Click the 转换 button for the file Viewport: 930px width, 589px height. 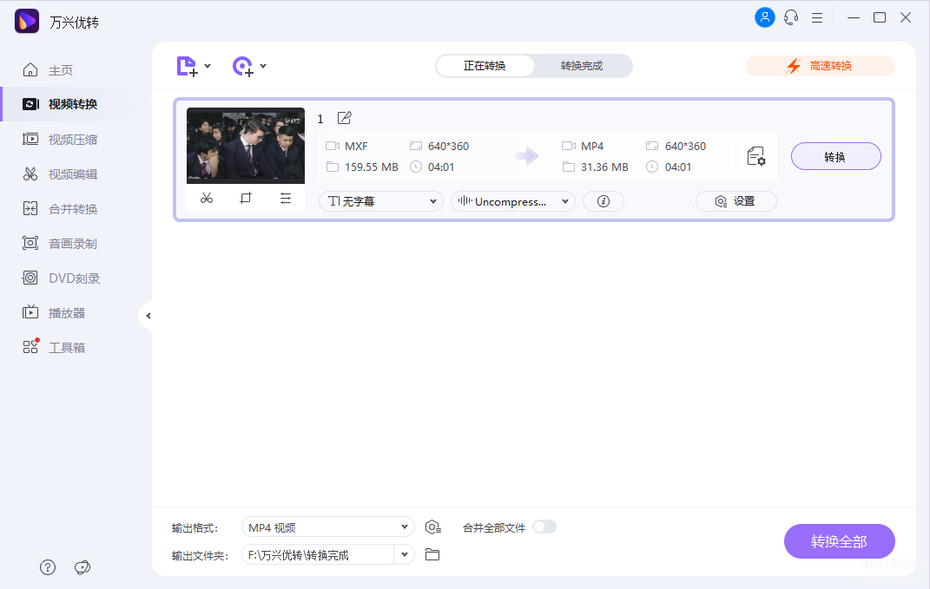835,156
